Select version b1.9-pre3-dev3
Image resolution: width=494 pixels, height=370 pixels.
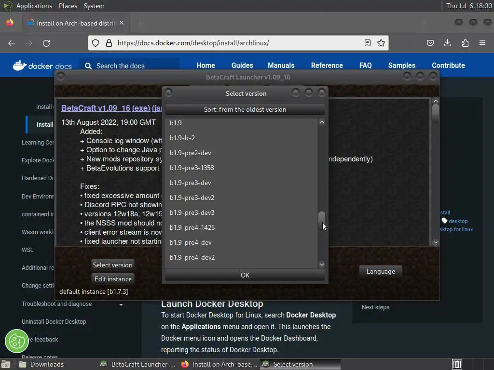[241, 212]
